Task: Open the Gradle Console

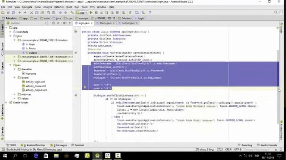Action: click(267, 145)
